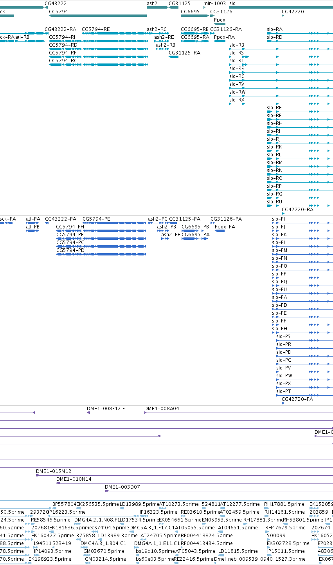333x565 pixels.
Task: Click EST LD11815.5prime
Action: click(x=238, y=551)
